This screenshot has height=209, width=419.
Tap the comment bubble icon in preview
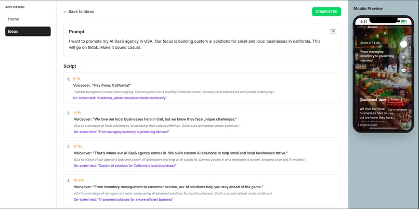(x=403, y=71)
